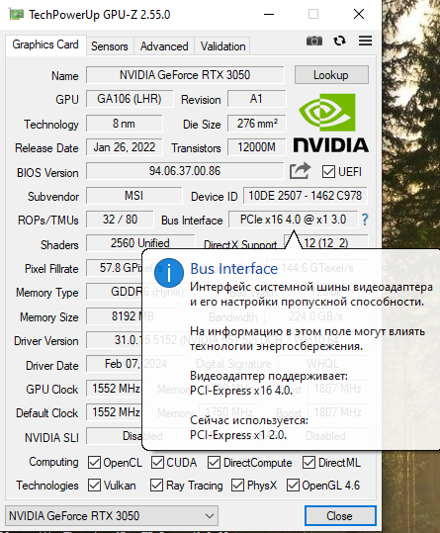440x533 pixels.
Task: Click the BIOS Version field 94.06.37.00.86
Action: click(x=185, y=171)
